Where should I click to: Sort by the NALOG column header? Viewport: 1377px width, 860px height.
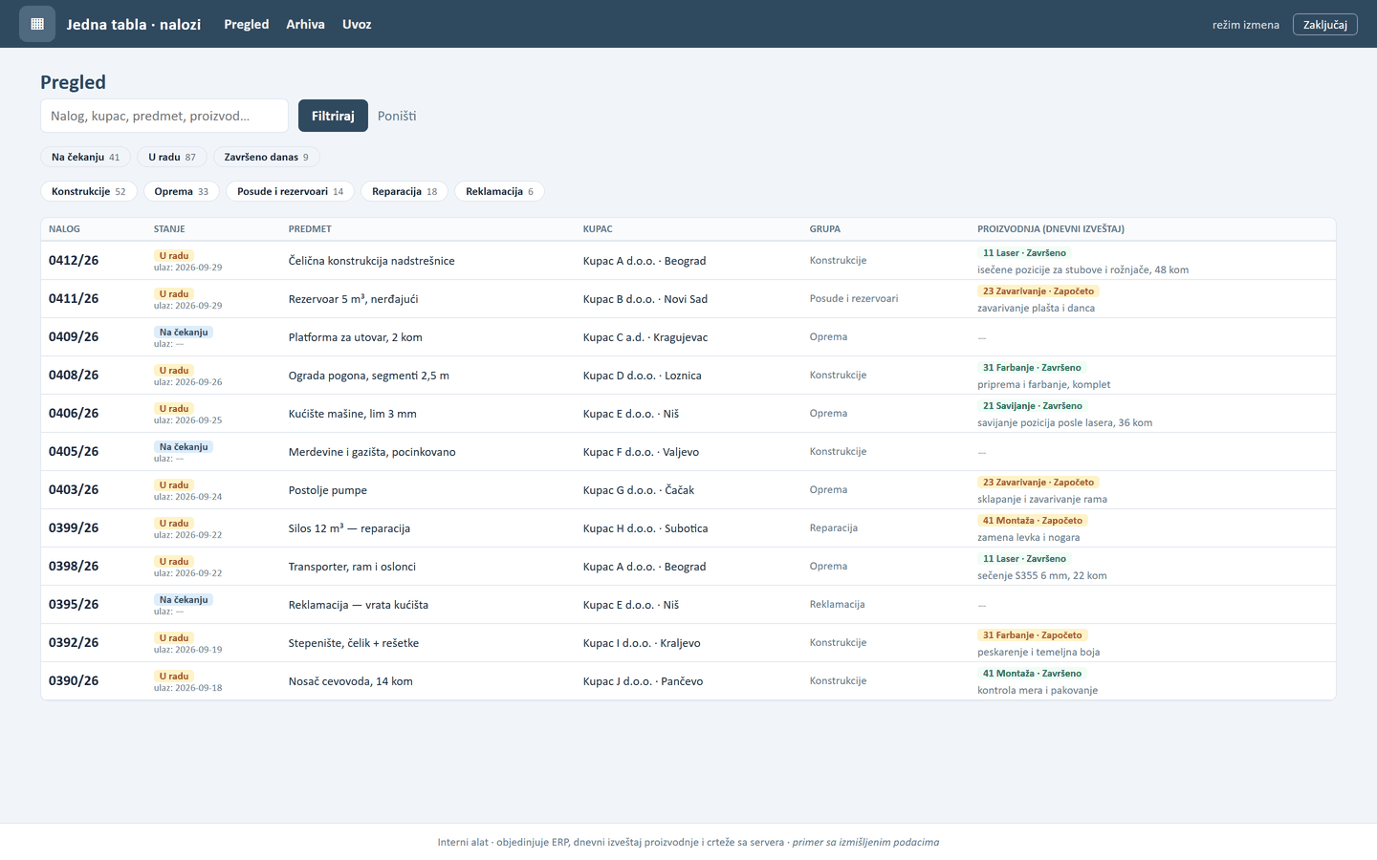65,229
